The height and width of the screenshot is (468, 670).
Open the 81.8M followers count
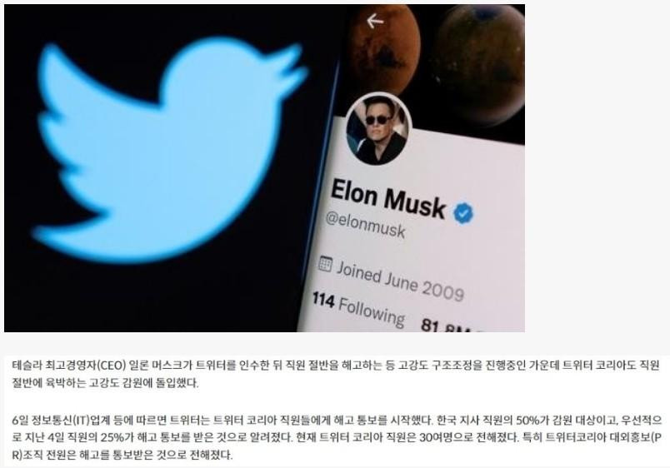pos(447,326)
